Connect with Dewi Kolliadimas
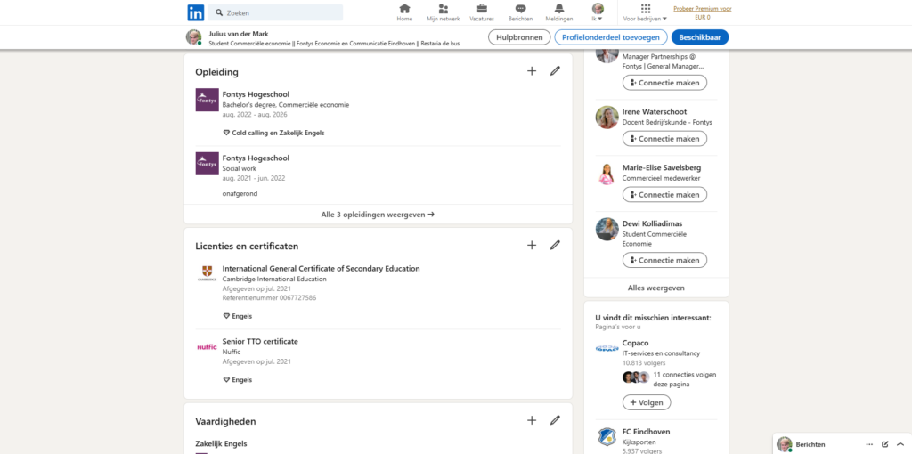Screen dimensions: 912x454 664,260
